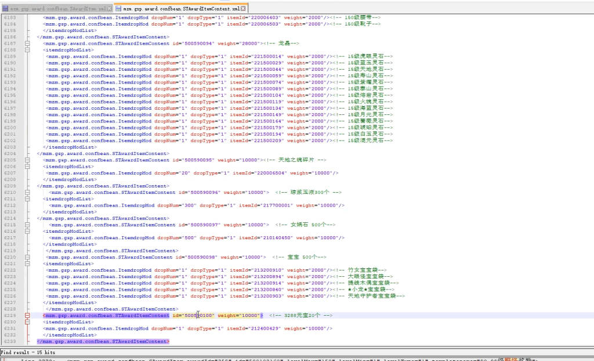Click the save icon on STAwardItemContent.xml tab
The width and height of the screenshot is (594, 361).
118,9
